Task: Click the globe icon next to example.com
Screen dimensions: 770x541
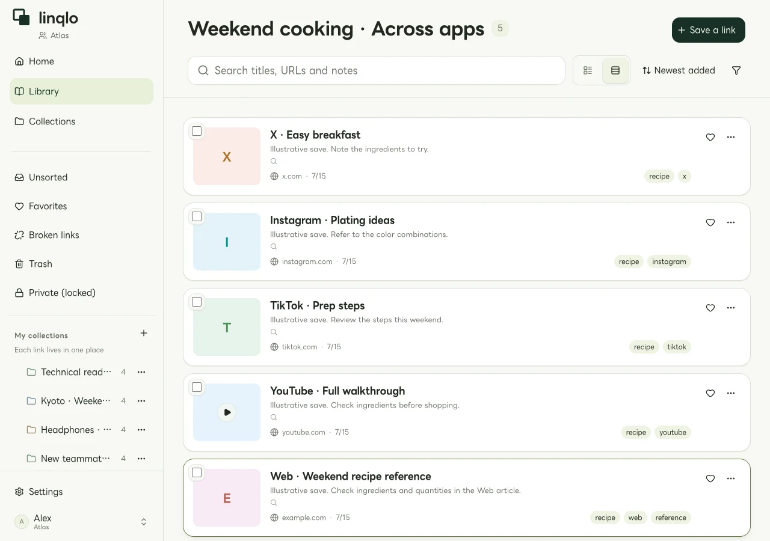Action: click(x=274, y=518)
